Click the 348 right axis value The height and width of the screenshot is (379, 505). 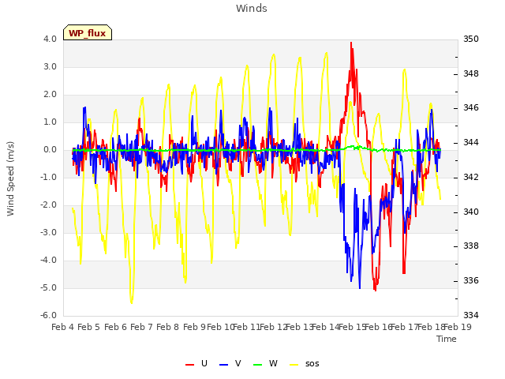click(471, 73)
